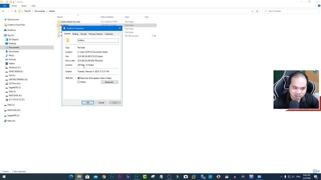Sort files by the Name column
Screen dimensions: 321x180
click(60, 17)
